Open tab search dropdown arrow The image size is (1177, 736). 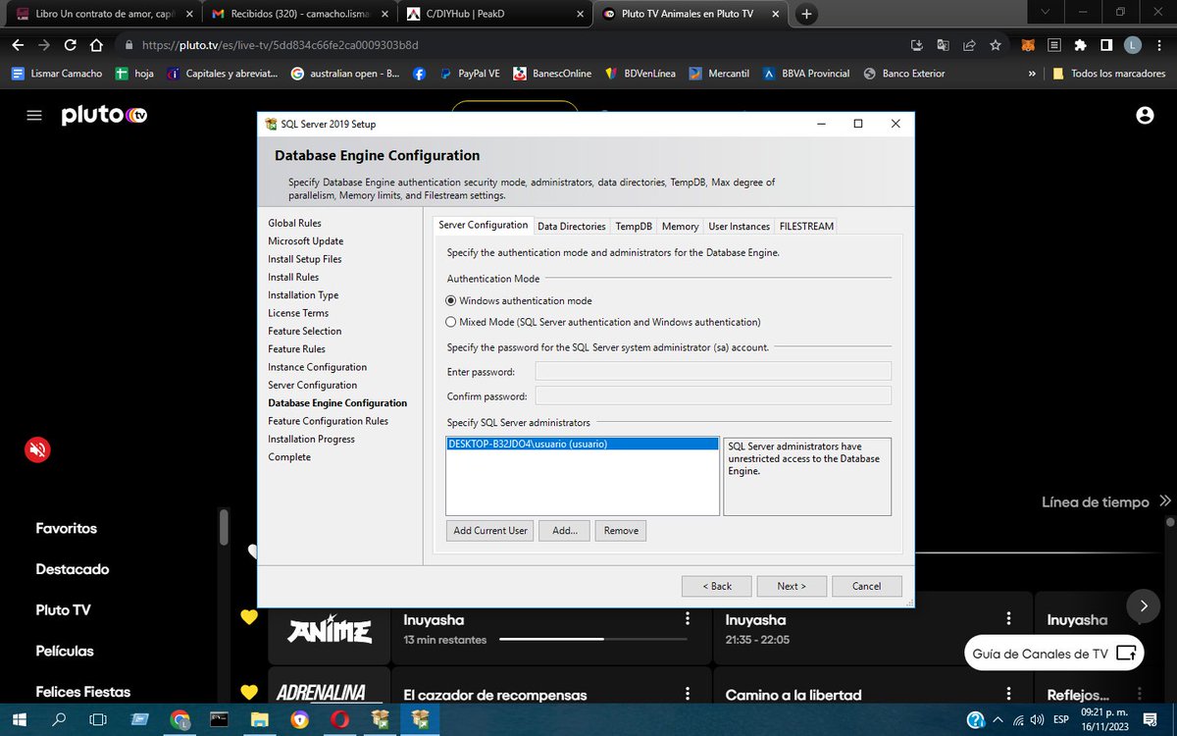point(1047,13)
